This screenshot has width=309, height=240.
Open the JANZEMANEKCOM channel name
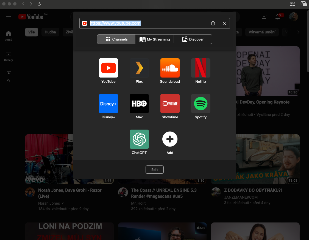click(241, 197)
